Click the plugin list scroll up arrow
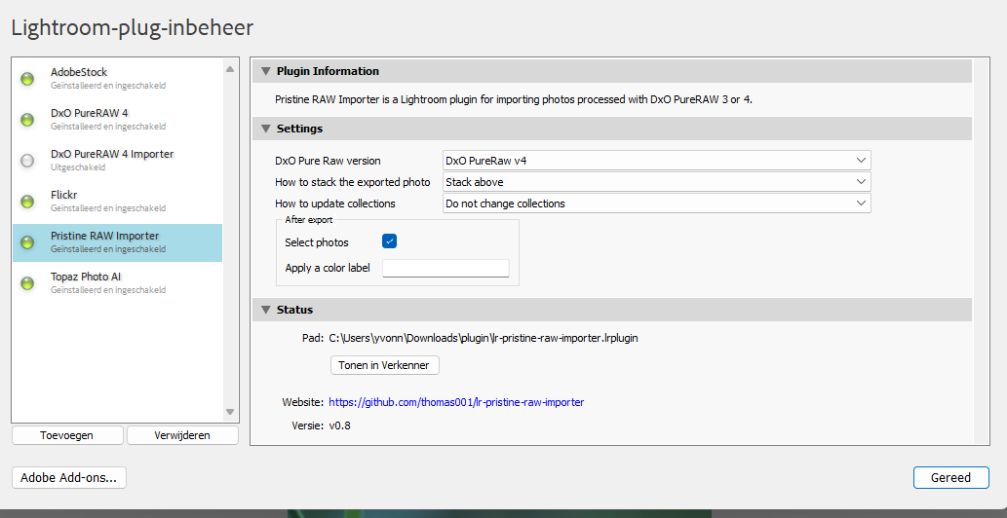This screenshot has width=1007, height=518. click(x=230, y=68)
